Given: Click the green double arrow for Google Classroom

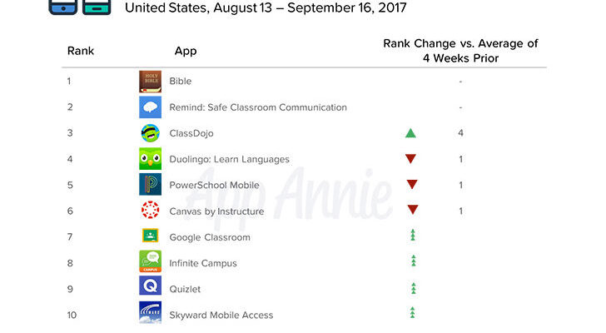Looking at the screenshot, I should tap(413, 236).
